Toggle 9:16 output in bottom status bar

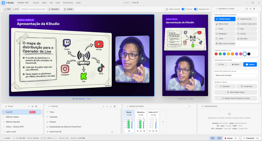[x=219, y=138]
